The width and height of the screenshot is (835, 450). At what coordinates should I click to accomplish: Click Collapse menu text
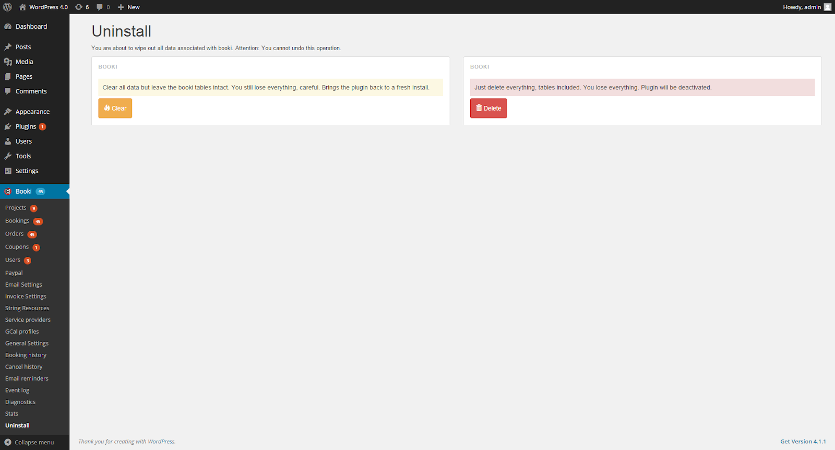tap(34, 442)
